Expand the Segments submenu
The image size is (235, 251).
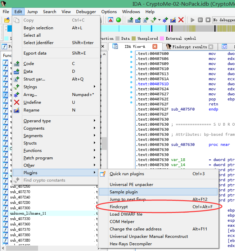click(x=56, y=136)
